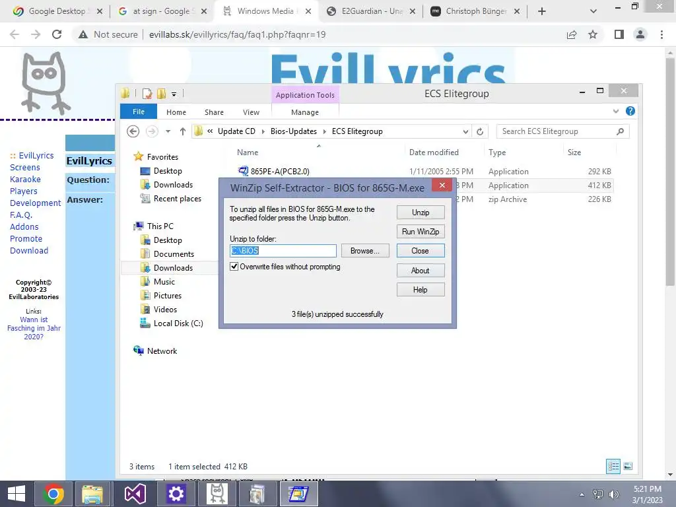Viewport: 676px width, 507px height.
Task: Open Downloads under Favorites
Action: [x=173, y=185]
